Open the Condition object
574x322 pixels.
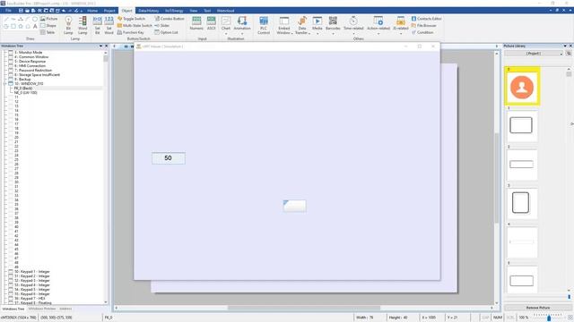[422, 32]
